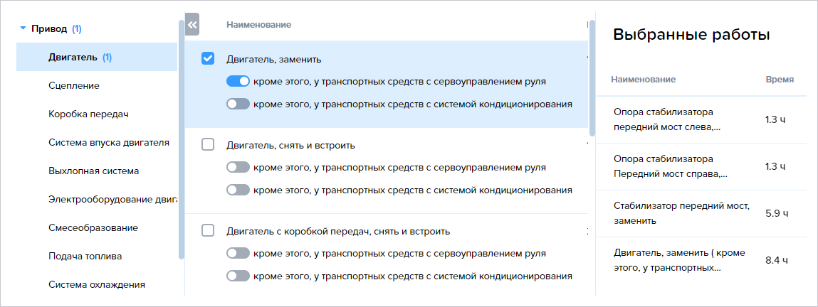
Task: Select Система впуска двигателя category
Action: 108,142
